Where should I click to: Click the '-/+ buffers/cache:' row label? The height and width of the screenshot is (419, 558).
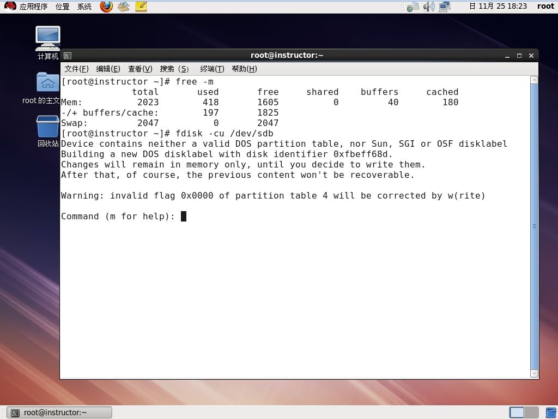coord(110,112)
